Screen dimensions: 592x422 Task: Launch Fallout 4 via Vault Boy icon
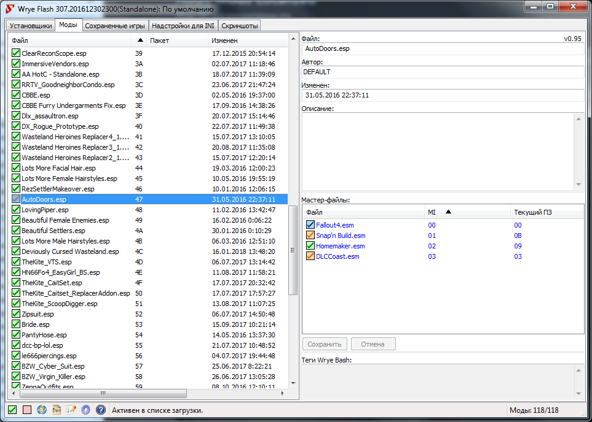tap(42, 410)
